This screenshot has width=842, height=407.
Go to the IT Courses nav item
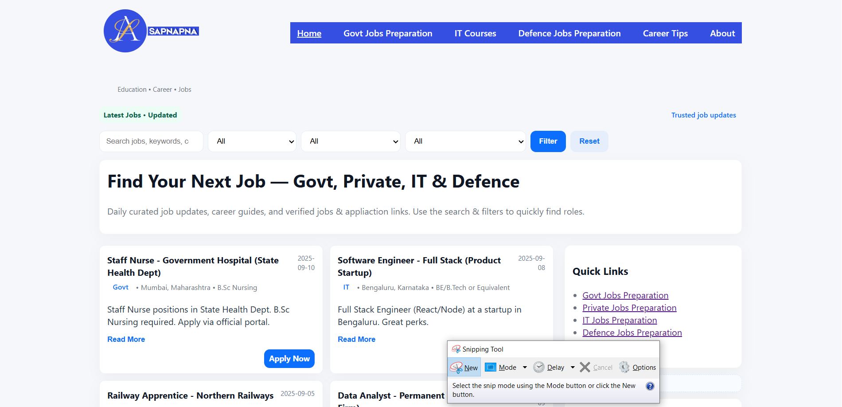475,33
